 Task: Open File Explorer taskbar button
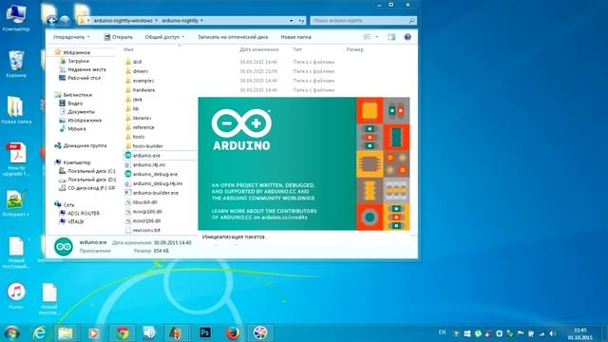pyautogui.click(x=66, y=333)
